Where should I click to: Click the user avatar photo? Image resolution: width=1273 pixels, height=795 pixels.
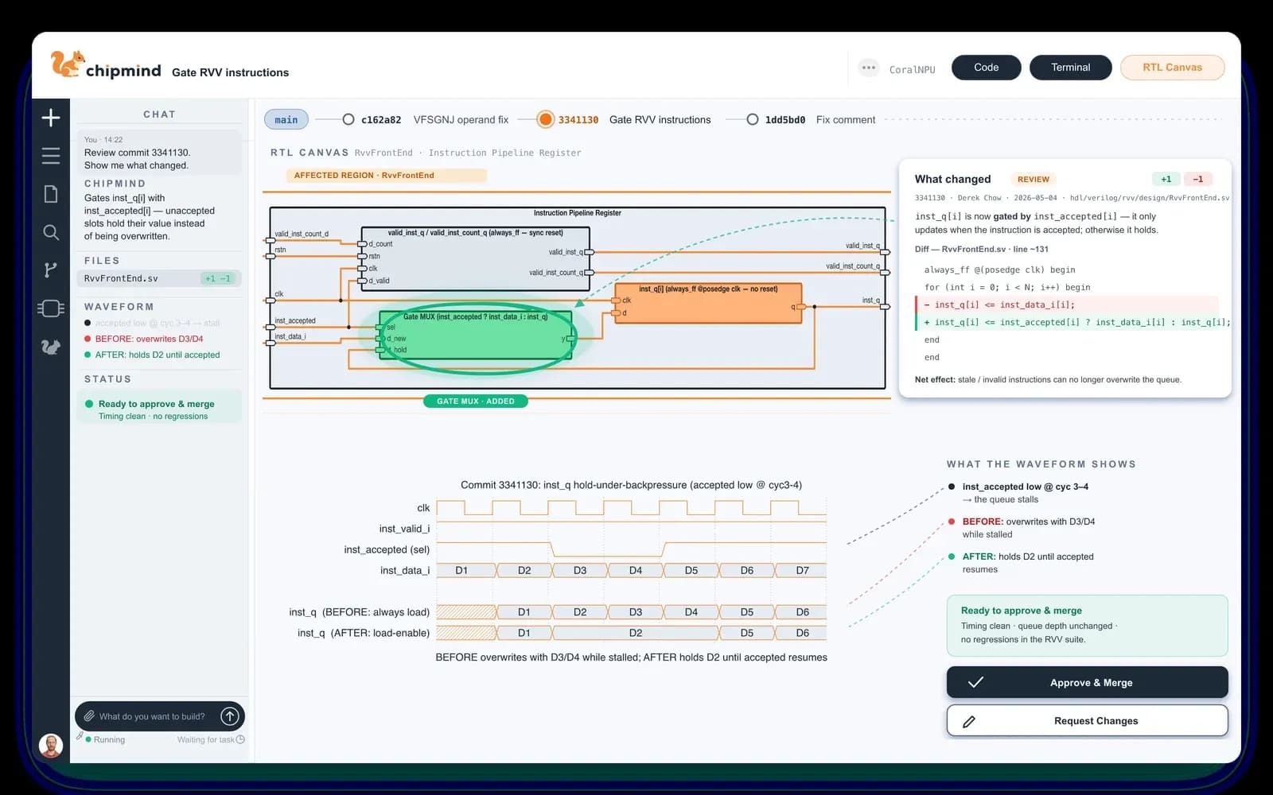pyautogui.click(x=51, y=746)
